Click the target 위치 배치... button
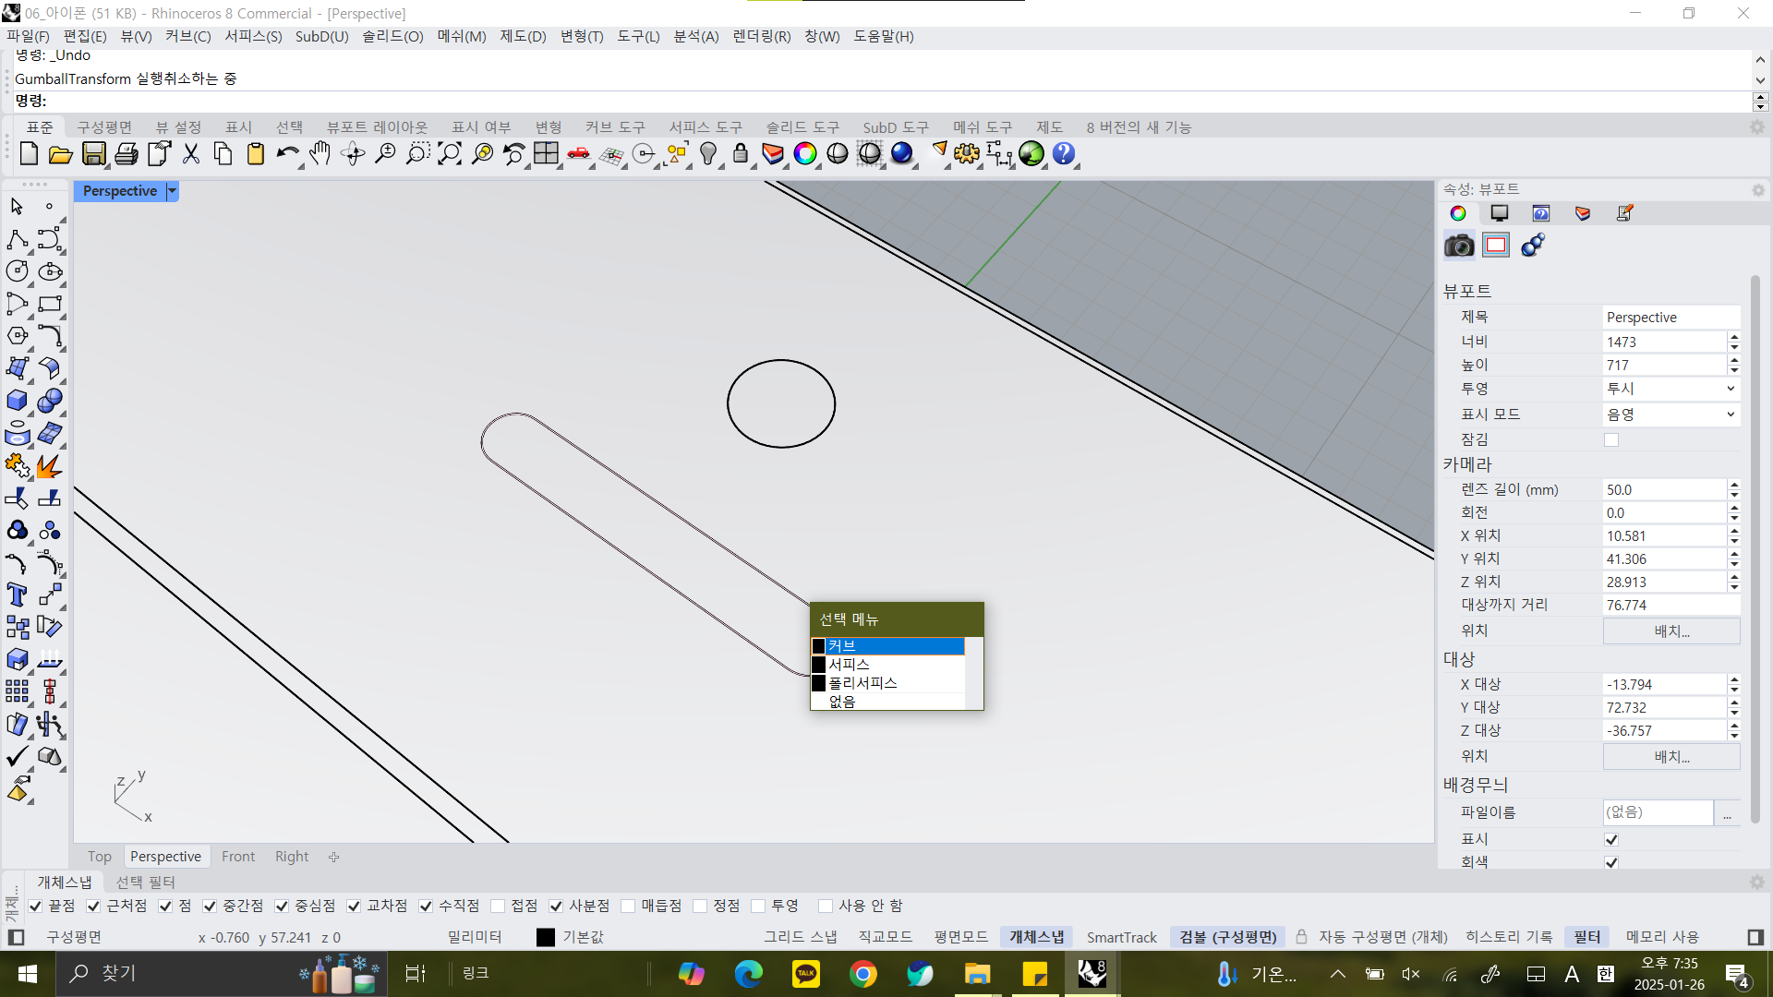The height and width of the screenshot is (997, 1773). click(x=1671, y=757)
